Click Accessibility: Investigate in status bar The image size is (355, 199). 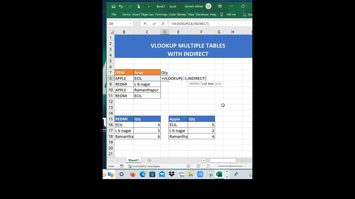click(x=144, y=166)
